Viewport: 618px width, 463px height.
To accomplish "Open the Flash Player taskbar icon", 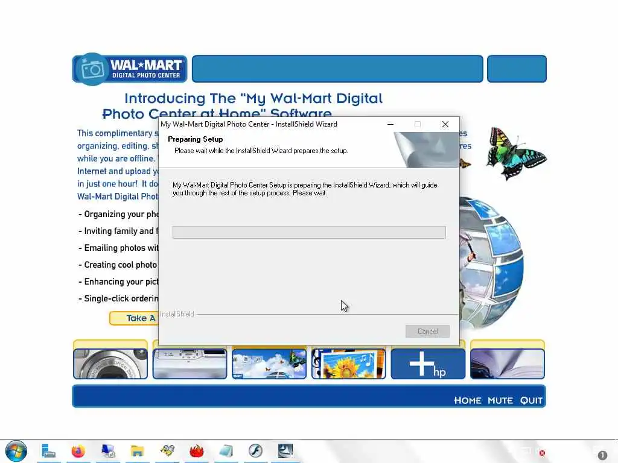I will [255, 451].
